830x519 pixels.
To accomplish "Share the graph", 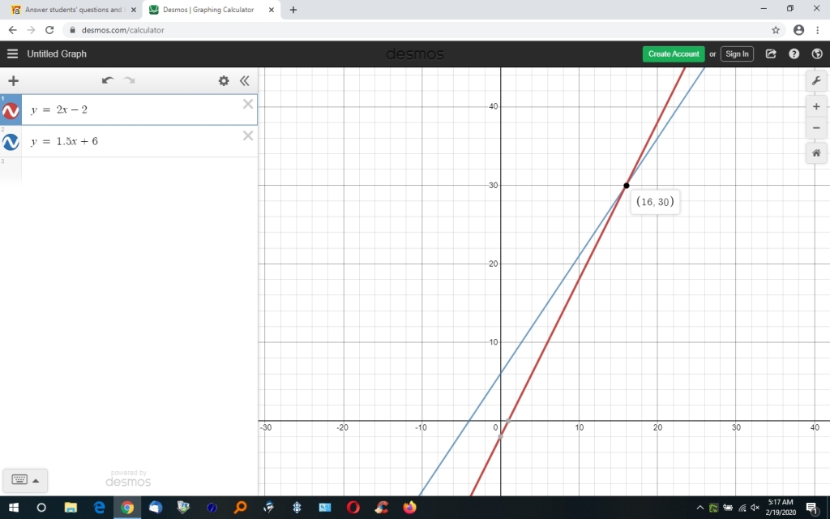I will click(x=771, y=54).
